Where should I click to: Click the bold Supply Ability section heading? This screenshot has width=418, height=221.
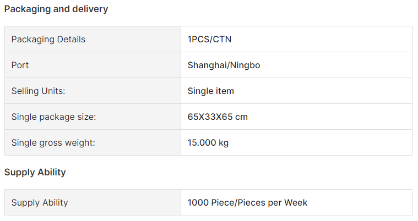pyautogui.click(x=35, y=172)
